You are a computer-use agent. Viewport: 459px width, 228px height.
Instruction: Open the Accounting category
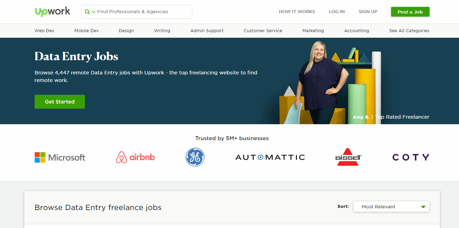(356, 30)
